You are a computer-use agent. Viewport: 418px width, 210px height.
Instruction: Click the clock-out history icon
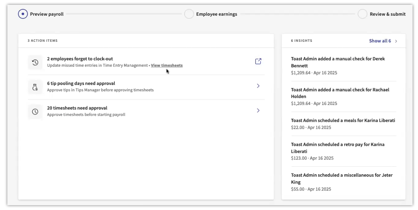pyautogui.click(x=35, y=63)
